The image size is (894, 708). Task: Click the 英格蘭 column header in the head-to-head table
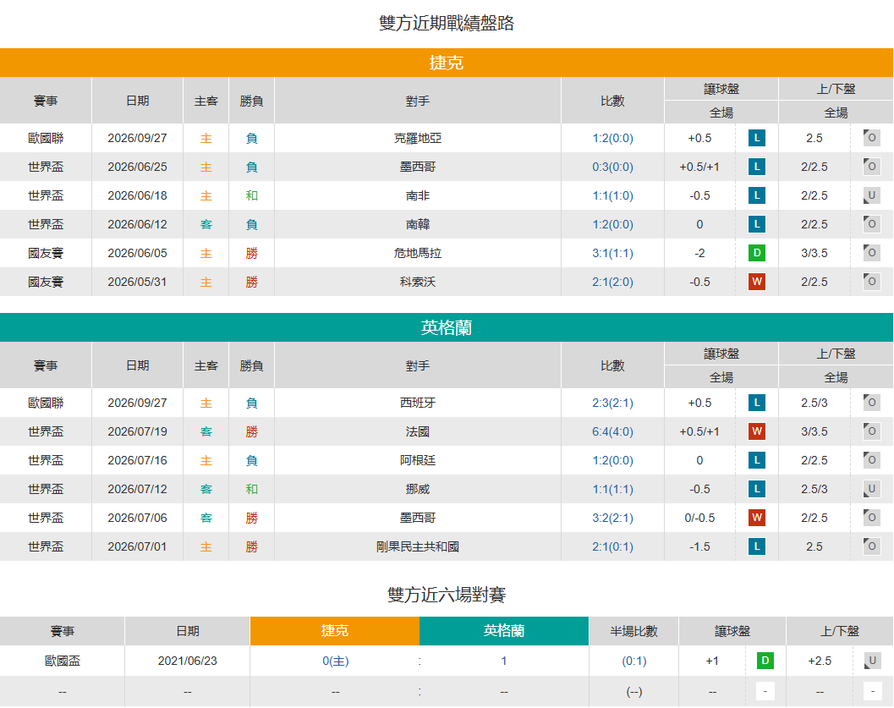[x=504, y=631]
